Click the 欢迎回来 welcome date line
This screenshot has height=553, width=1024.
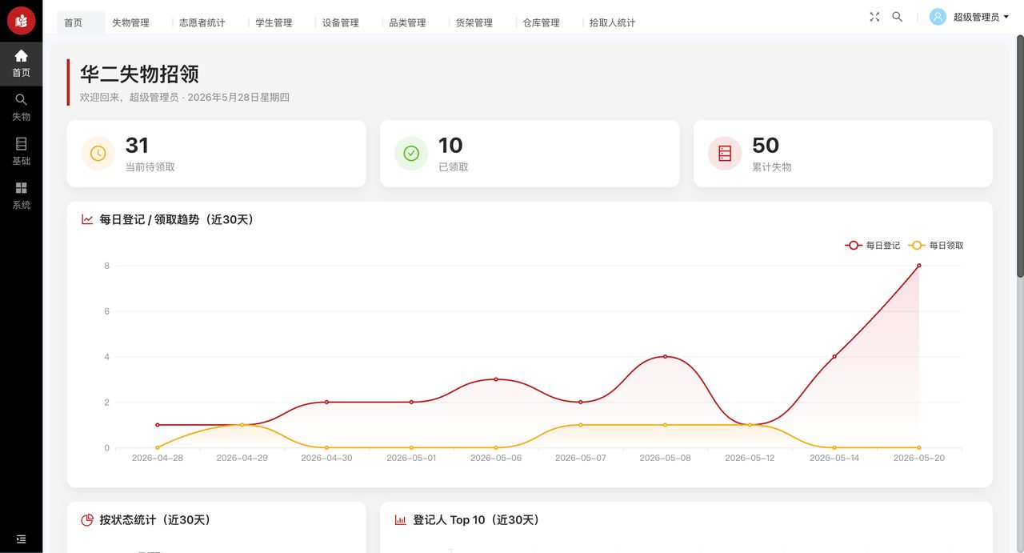pos(185,98)
